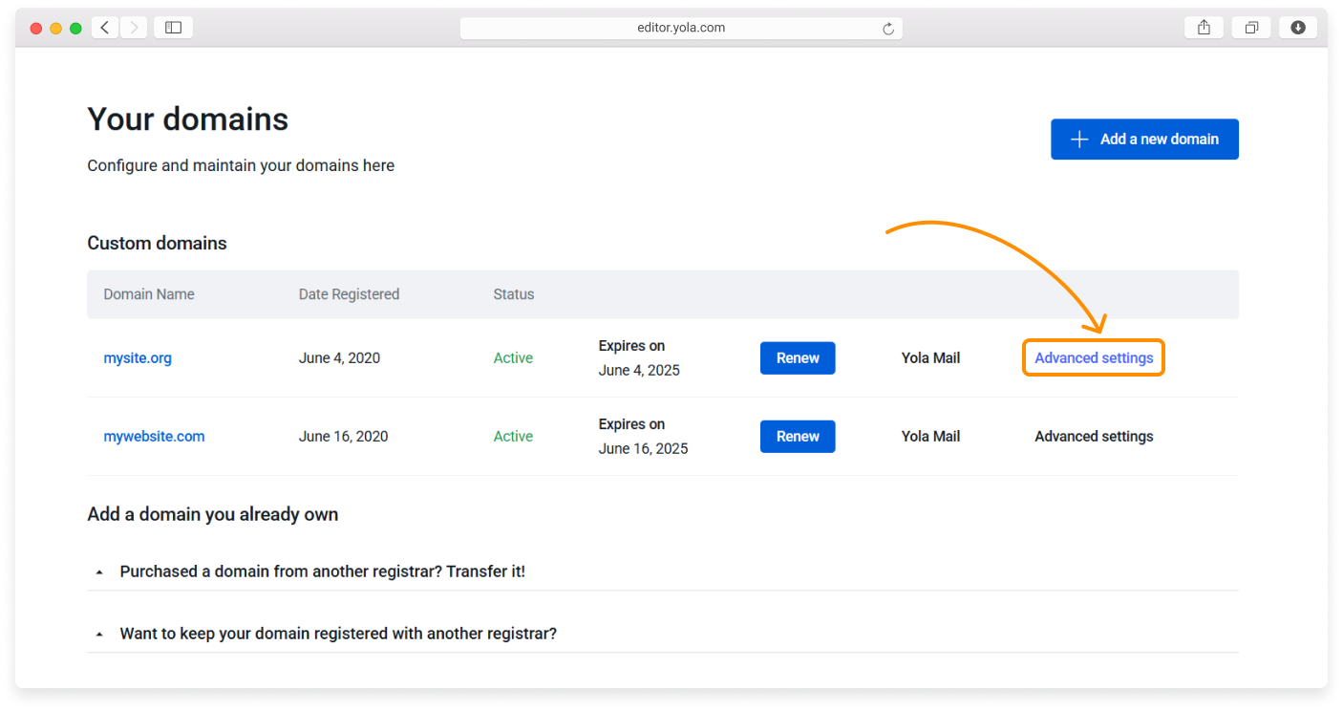Open Yola Mail for mysite.org

click(930, 358)
